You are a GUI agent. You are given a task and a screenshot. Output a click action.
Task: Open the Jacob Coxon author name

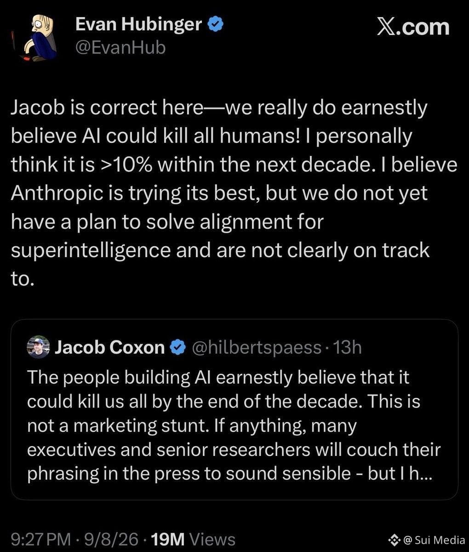click(x=109, y=347)
